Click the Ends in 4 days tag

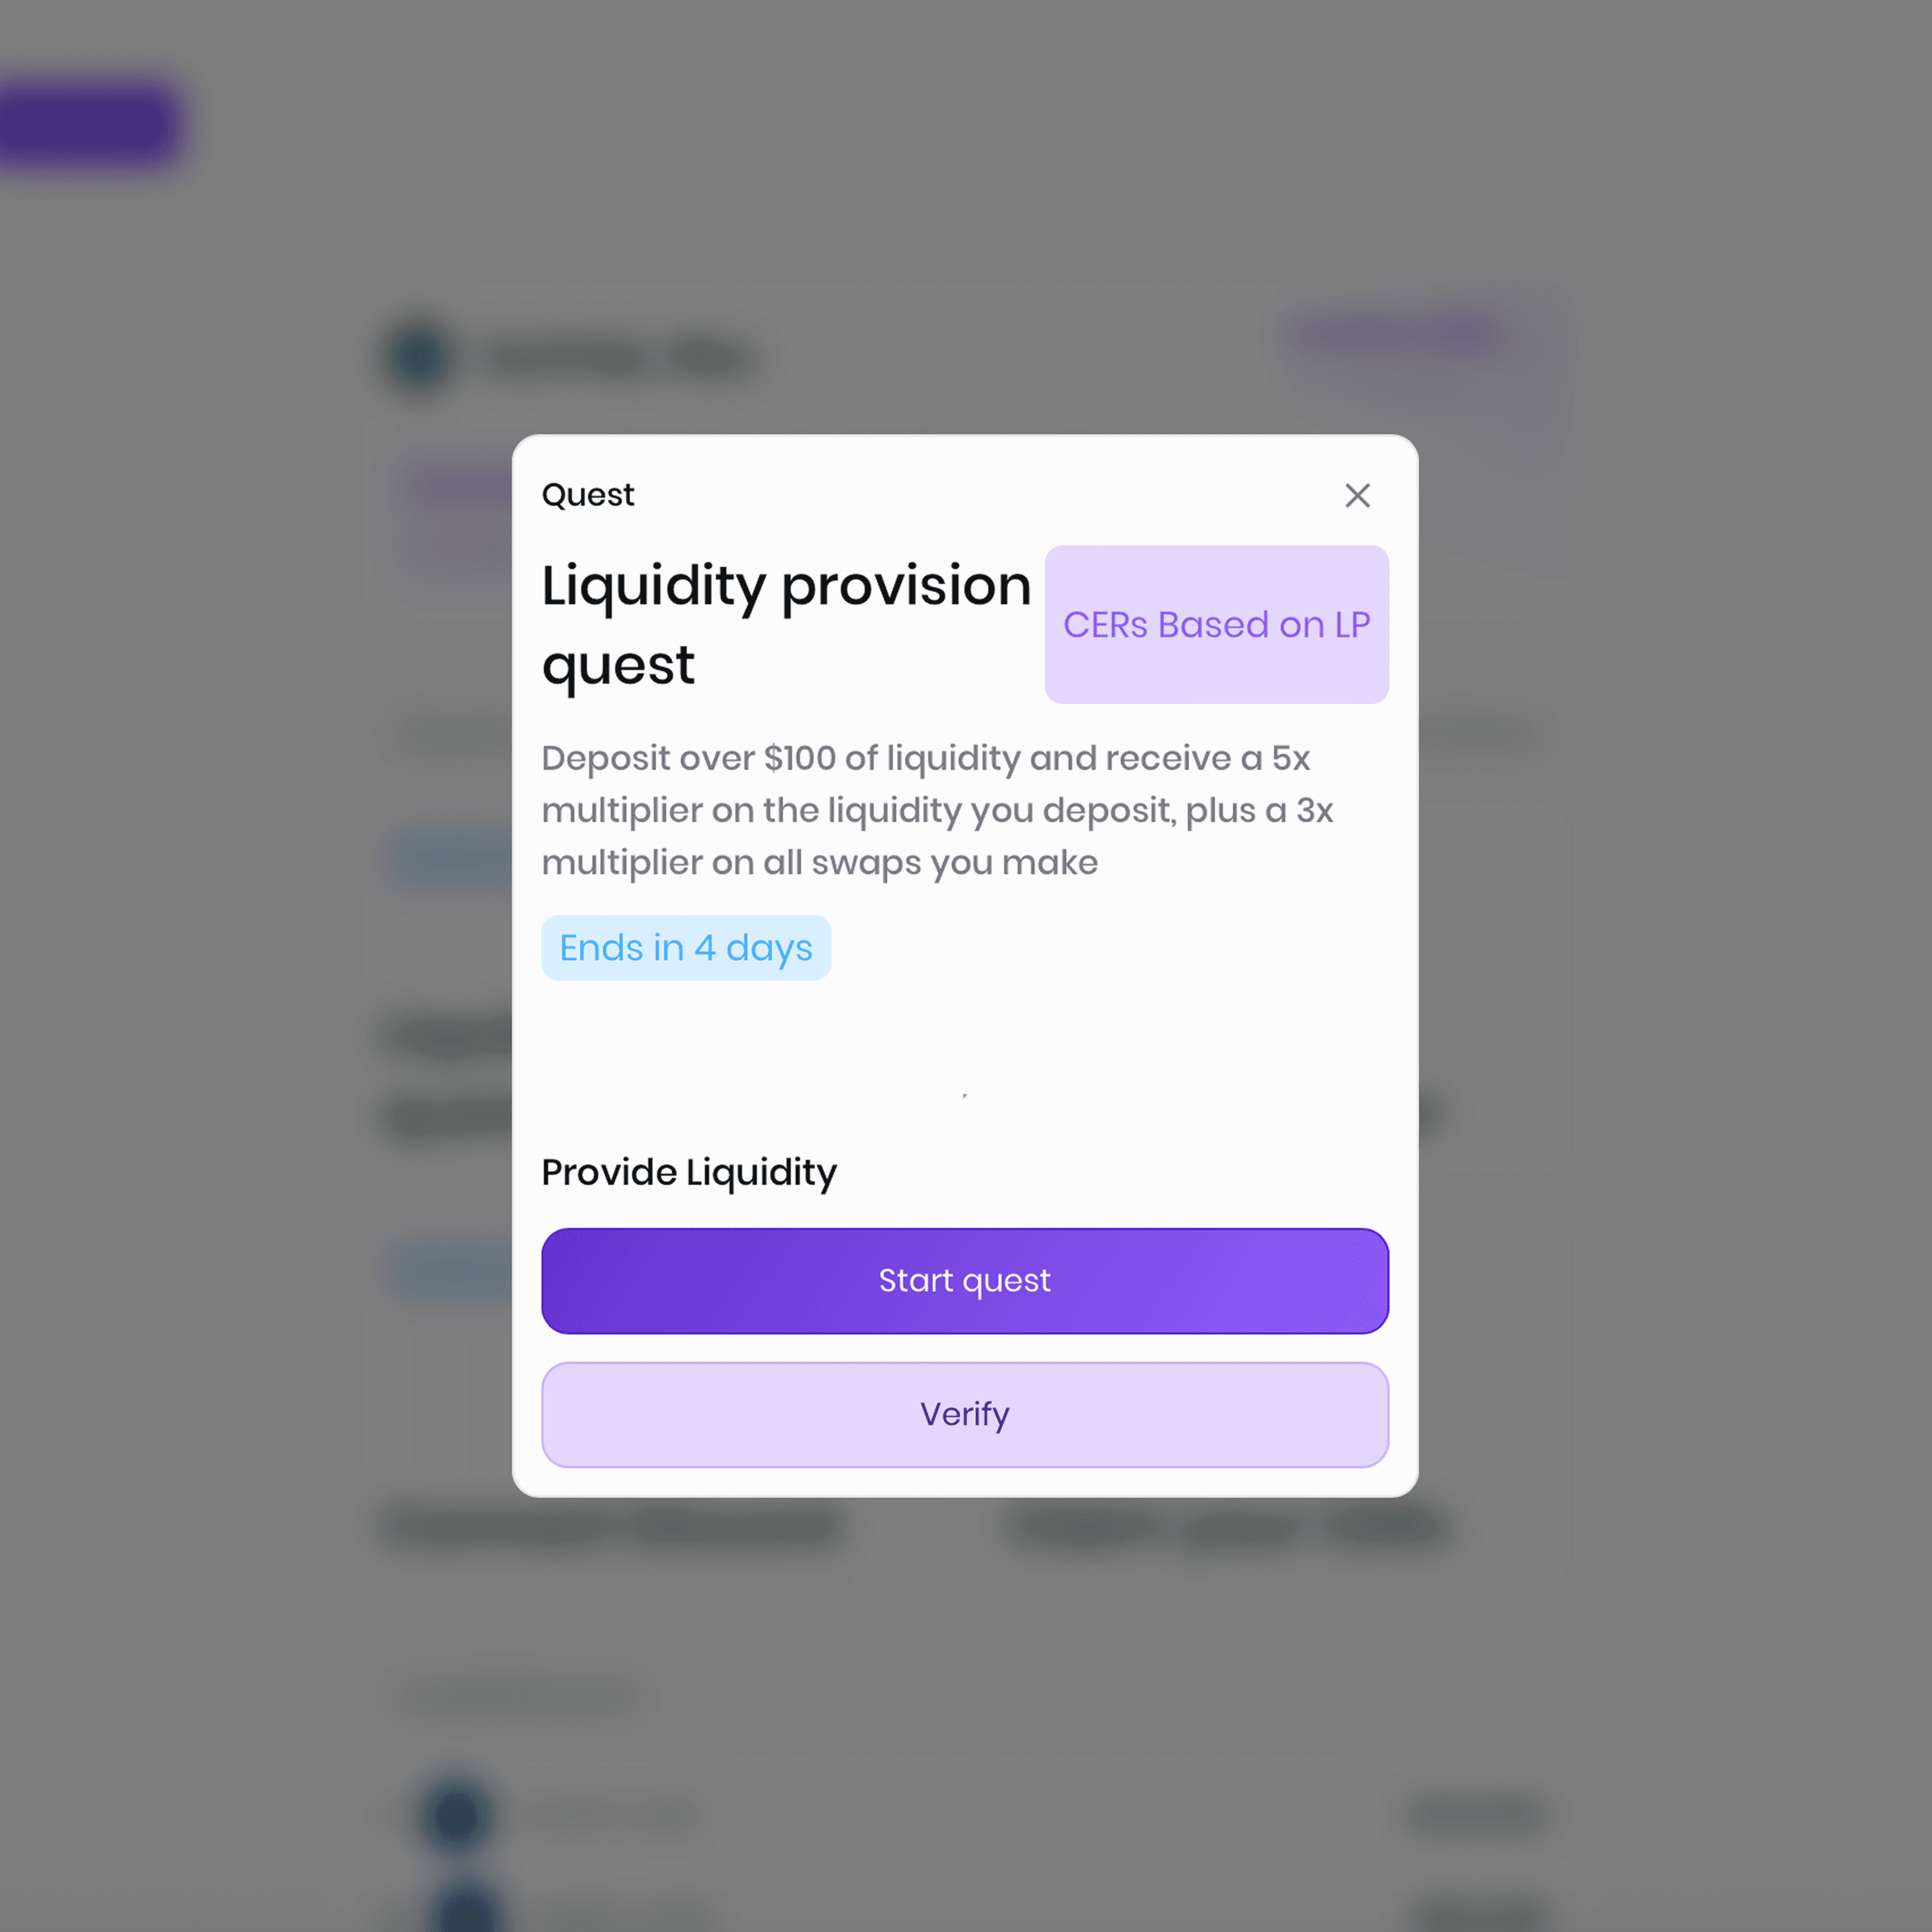coord(686,947)
